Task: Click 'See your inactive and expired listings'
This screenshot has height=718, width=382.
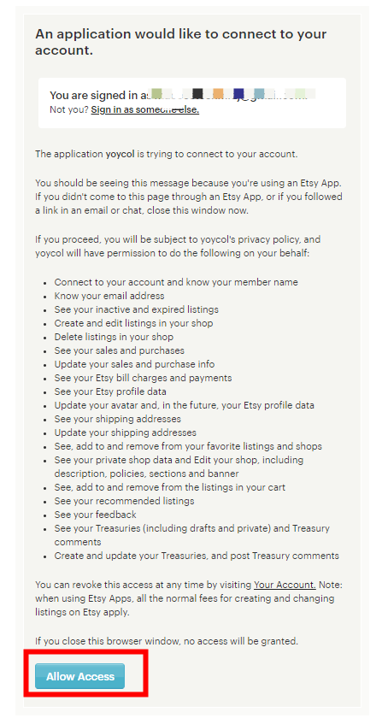Action: [137, 309]
